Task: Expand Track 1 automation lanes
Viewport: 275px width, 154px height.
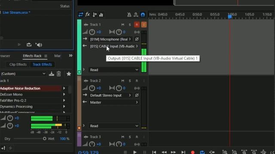Action: point(84,70)
